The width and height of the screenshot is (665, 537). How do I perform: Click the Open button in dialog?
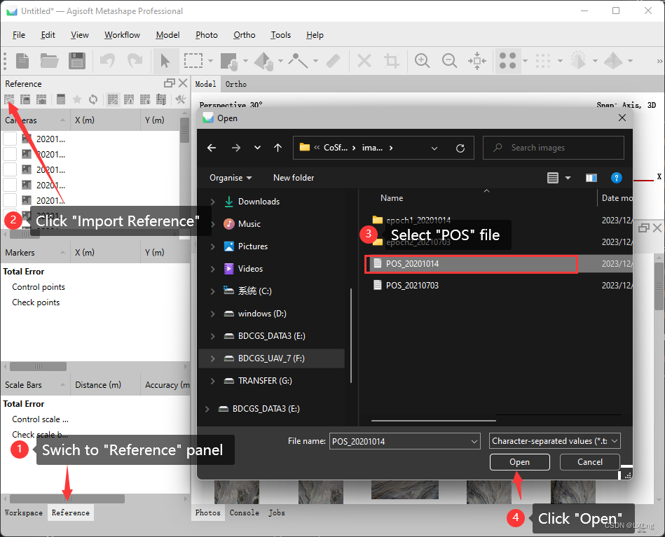519,462
